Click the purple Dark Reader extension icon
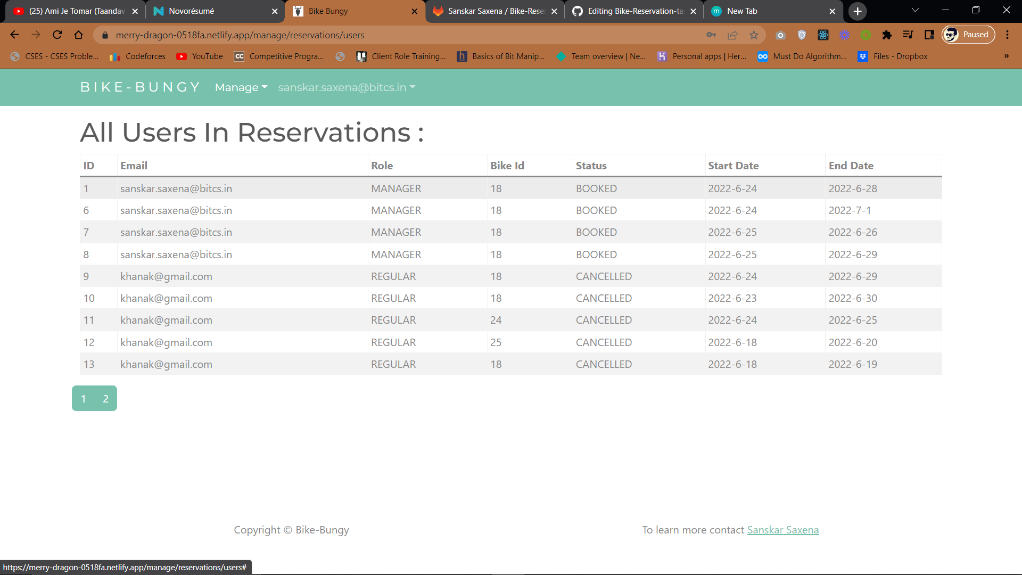Viewport: 1022px width, 575px height. (844, 35)
